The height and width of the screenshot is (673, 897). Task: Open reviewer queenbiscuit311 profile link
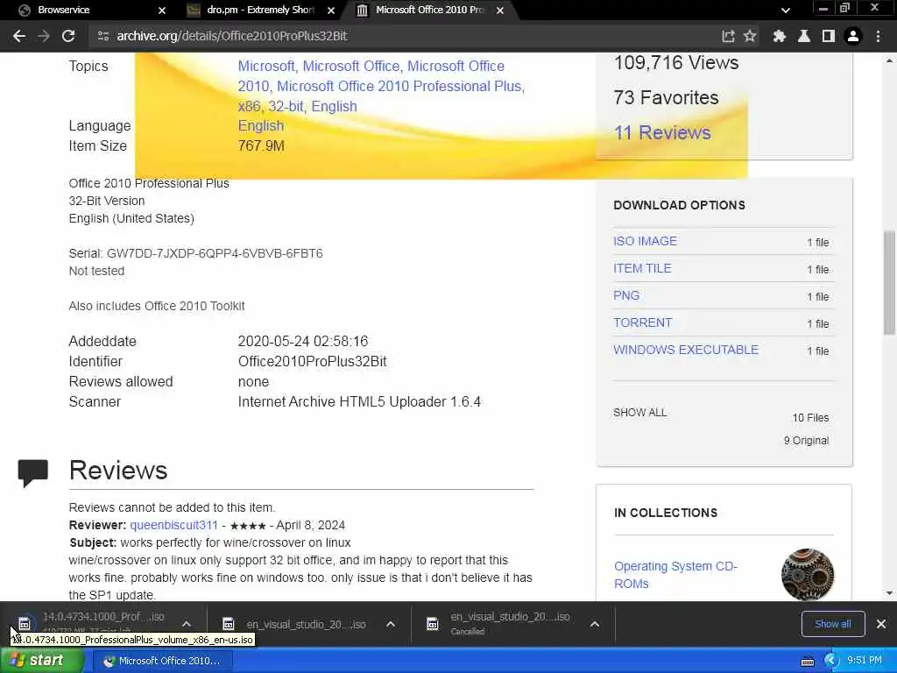(174, 526)
